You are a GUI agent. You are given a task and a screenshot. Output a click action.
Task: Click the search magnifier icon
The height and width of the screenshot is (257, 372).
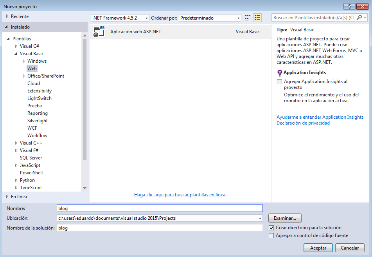(x=360, y=18)
